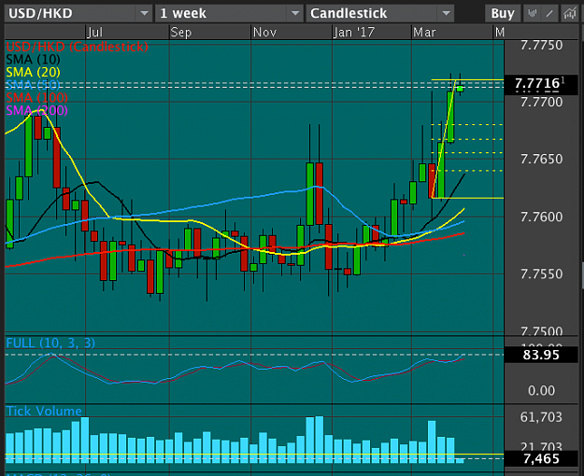Click the SMA (200) legend label
The width and height of the screenshot is (584, 476).
(x=36, y=110)
